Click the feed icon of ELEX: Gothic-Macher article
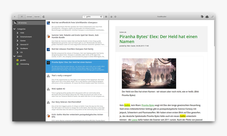 coord(48,115)
